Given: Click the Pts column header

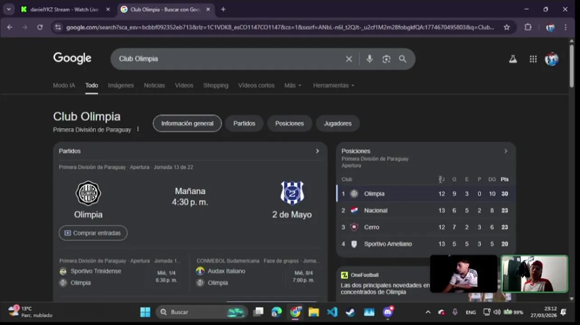Looking at the screenshot, I should click(505, 179).
